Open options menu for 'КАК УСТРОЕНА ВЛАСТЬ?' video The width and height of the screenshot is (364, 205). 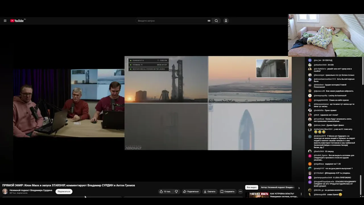(x=301, y=194)
